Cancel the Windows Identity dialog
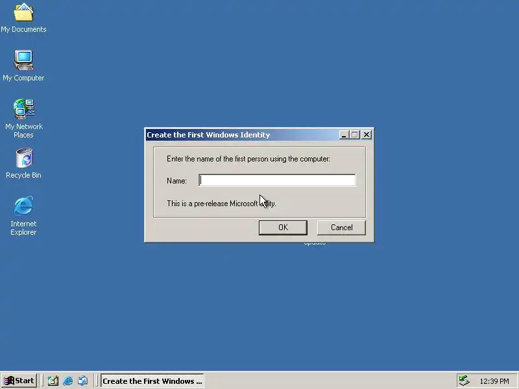The width and height of the screenshot is (519, 389). tap(341, 228)
